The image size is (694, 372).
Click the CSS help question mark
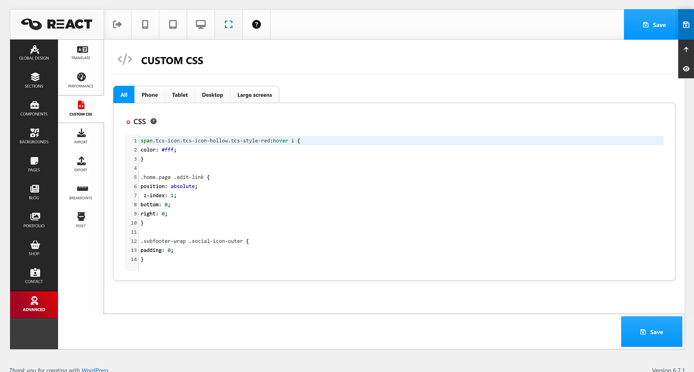coord(154,121)
